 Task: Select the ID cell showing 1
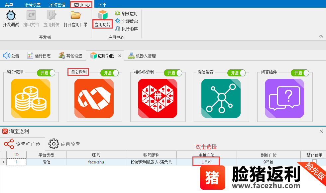coord(16,162)
